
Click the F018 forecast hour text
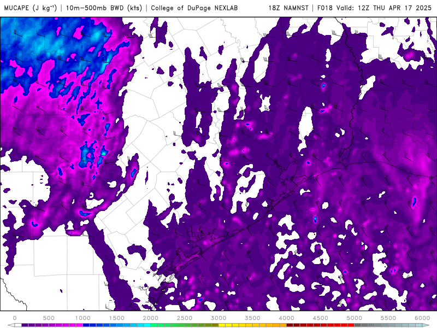coord(325,8)
